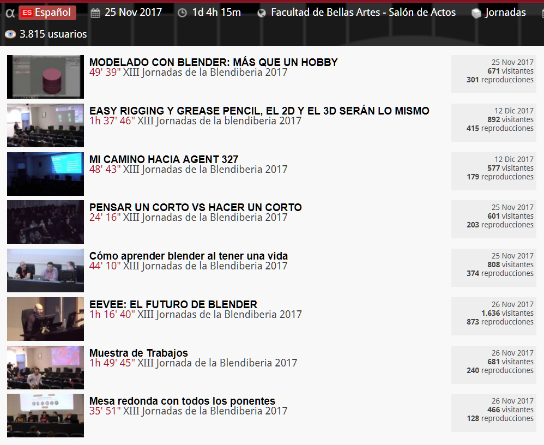Click 203 reproducciones stats text
Image resolution: width=544 pixels, height=445 pixels.
(x=500, y=225)
